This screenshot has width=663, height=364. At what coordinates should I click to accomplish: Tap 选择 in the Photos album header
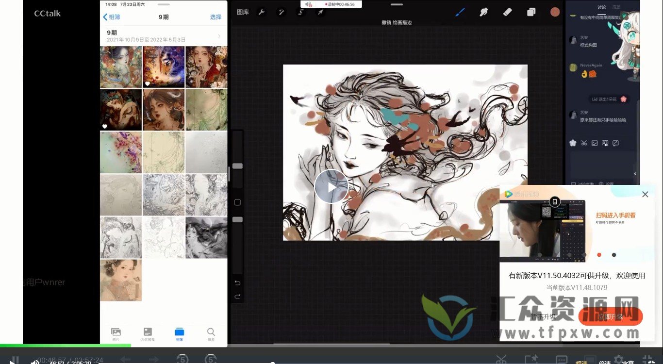(215, 17)
